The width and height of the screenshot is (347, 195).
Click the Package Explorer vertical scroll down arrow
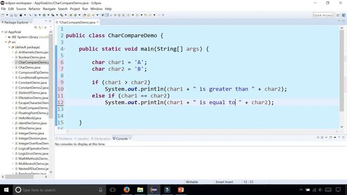50,172
